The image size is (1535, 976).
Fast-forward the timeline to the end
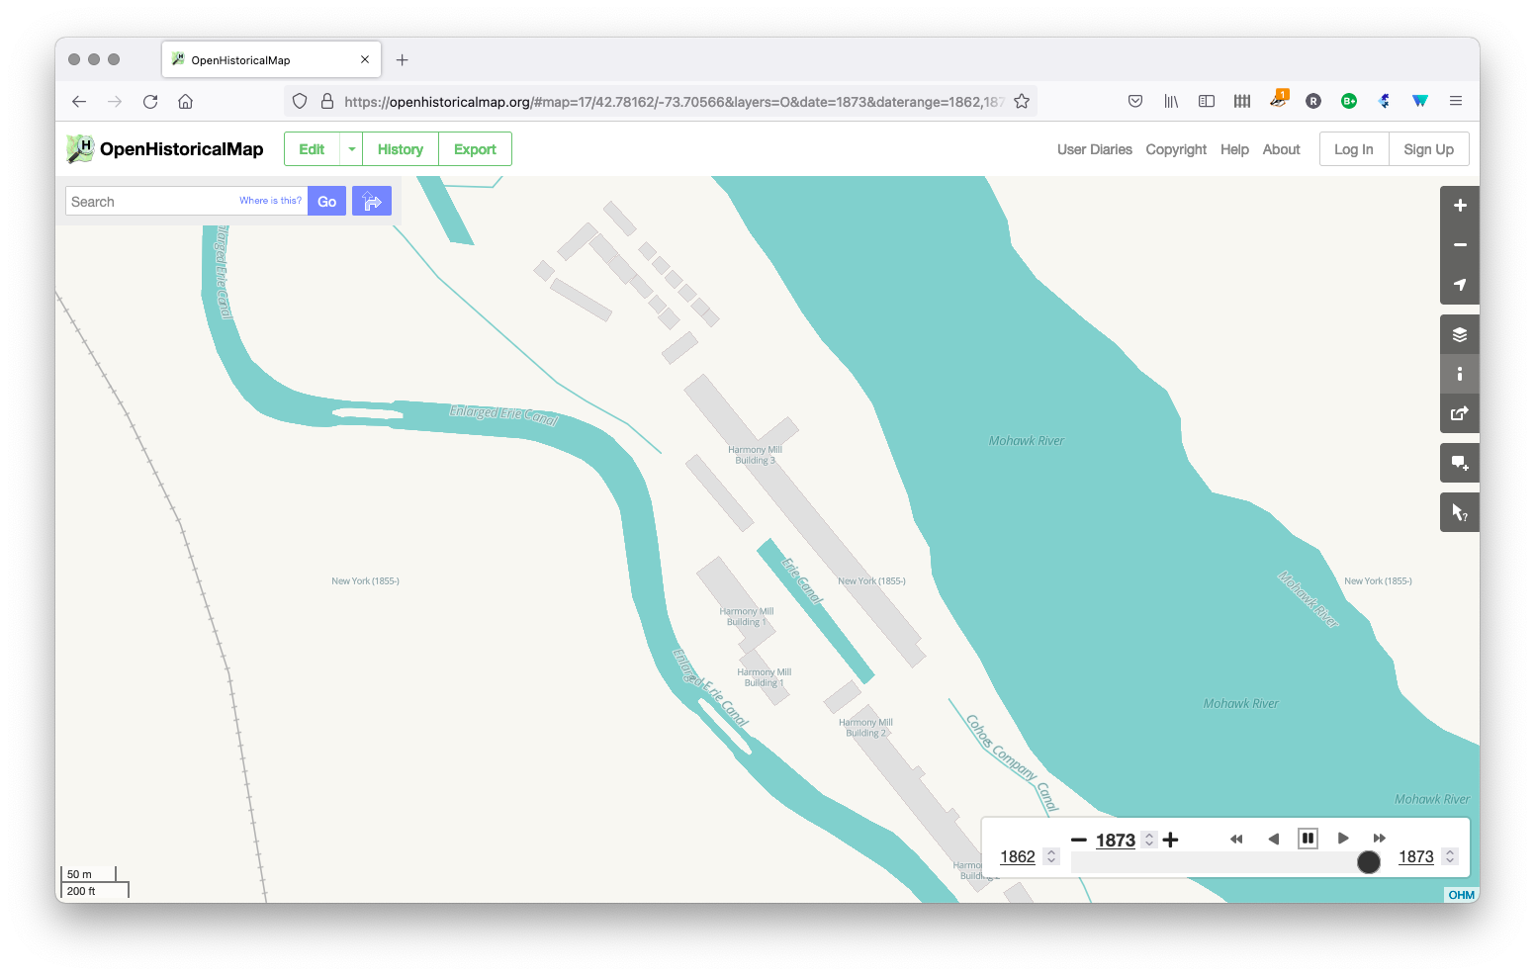1379,838
